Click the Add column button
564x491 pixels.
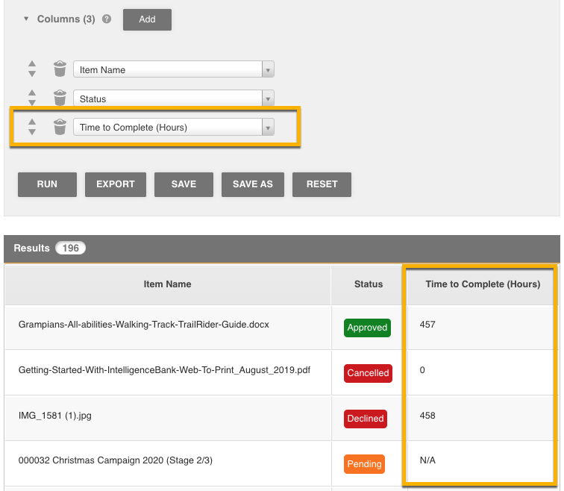pyautogui.click(x=147, y=19)
